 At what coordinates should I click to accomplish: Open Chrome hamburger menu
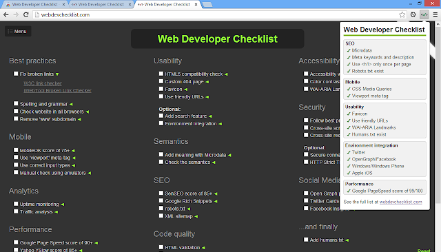(x=435, y=14)
